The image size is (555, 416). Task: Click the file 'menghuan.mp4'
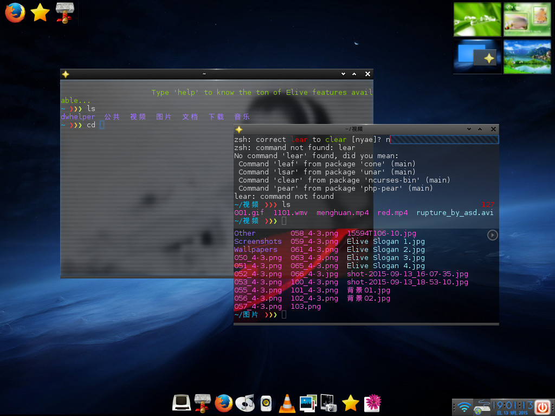pyautogui.click(x=343, y=212)
